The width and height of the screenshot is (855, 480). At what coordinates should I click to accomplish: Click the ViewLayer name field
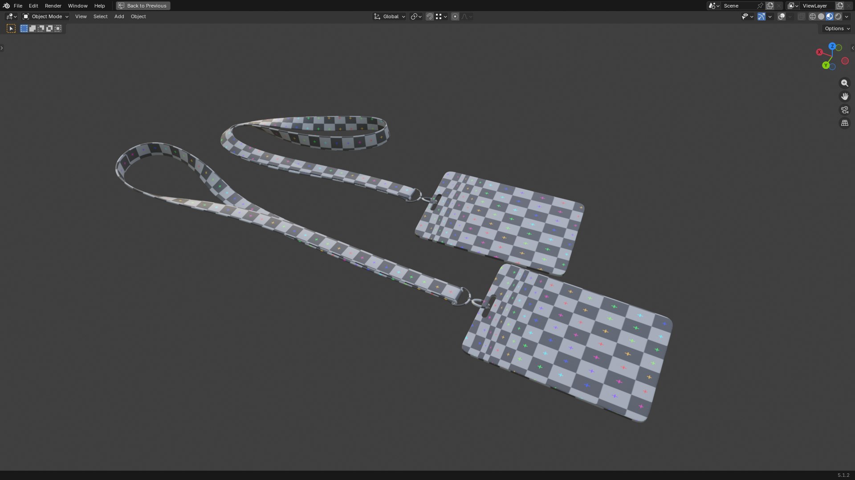click(x=817, y=6)
